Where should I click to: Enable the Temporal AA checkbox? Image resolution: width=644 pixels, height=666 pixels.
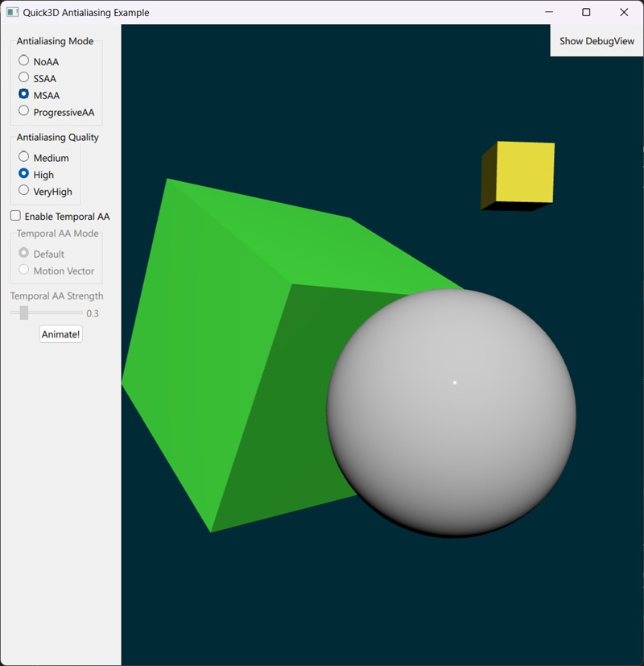coord(14,216)
